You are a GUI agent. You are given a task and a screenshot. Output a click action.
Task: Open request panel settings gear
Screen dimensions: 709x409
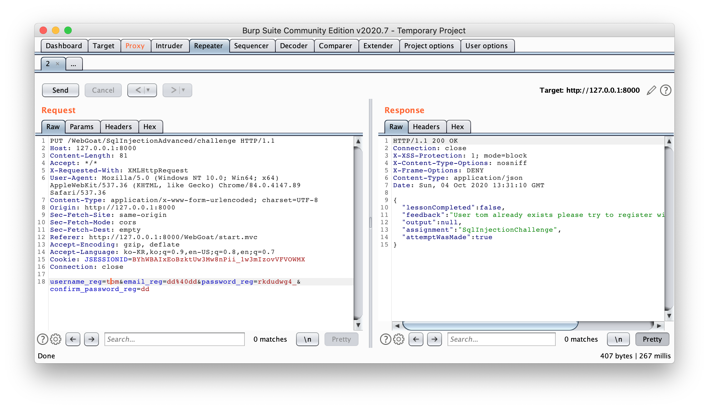pos(56,339)
